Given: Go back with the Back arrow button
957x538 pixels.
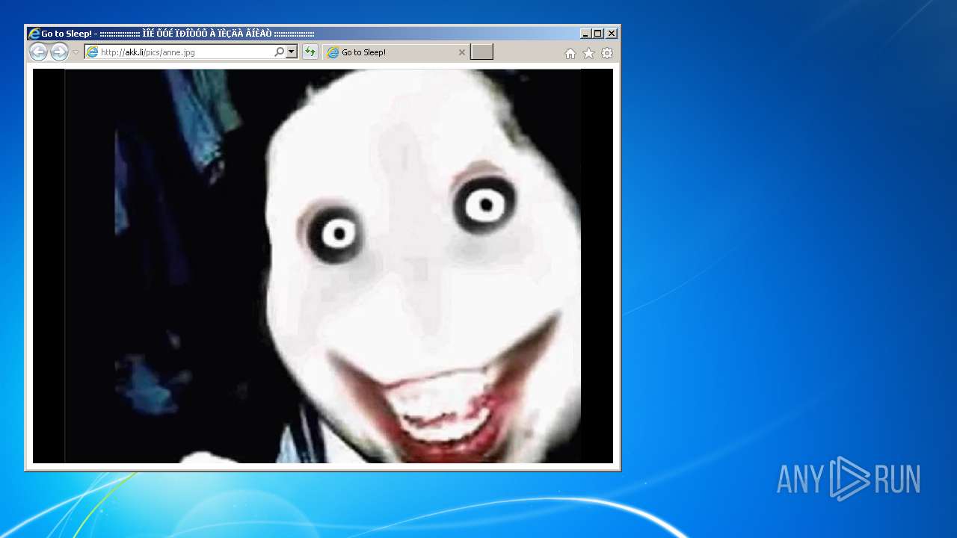Looking at the screenshot, I should pyautogui.click(x=38, y=52).
